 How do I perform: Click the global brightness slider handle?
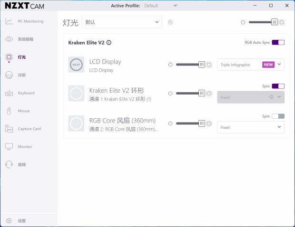click(x=275, y=22)
